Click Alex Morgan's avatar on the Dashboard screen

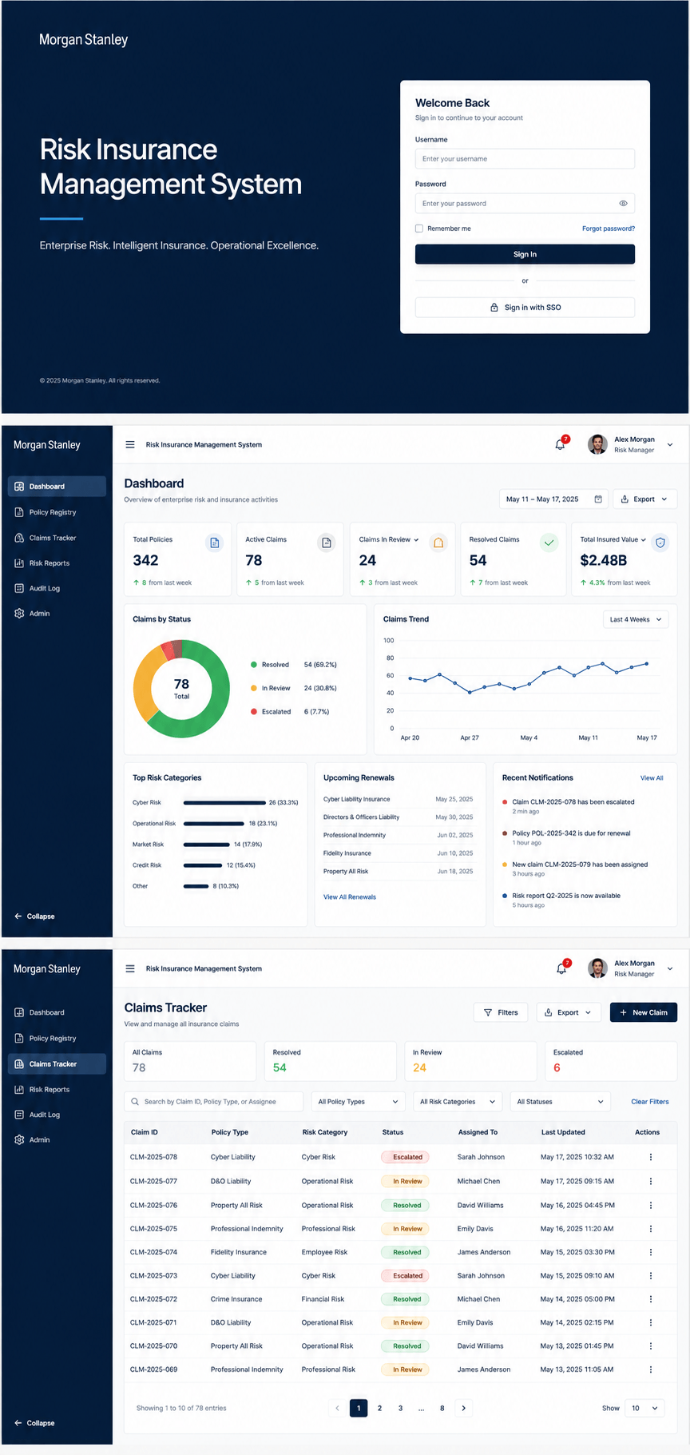[597, 444]
